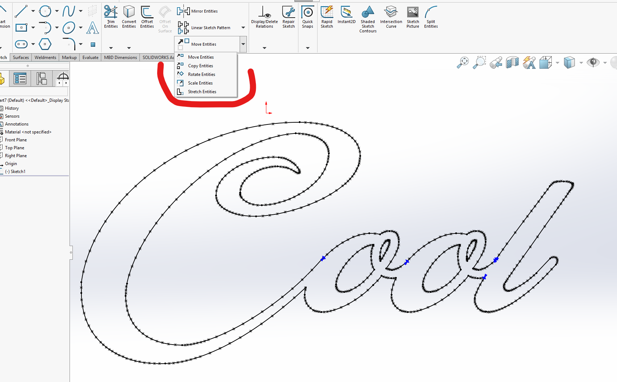Image resolution: width=617 pixels, height=382 pixels.
Task: Expand Display/Delete Relations dropdown arrow
Action: tap(265, 48)
